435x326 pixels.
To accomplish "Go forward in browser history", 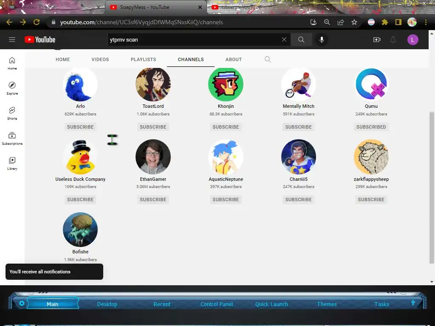I will [23, 22].
